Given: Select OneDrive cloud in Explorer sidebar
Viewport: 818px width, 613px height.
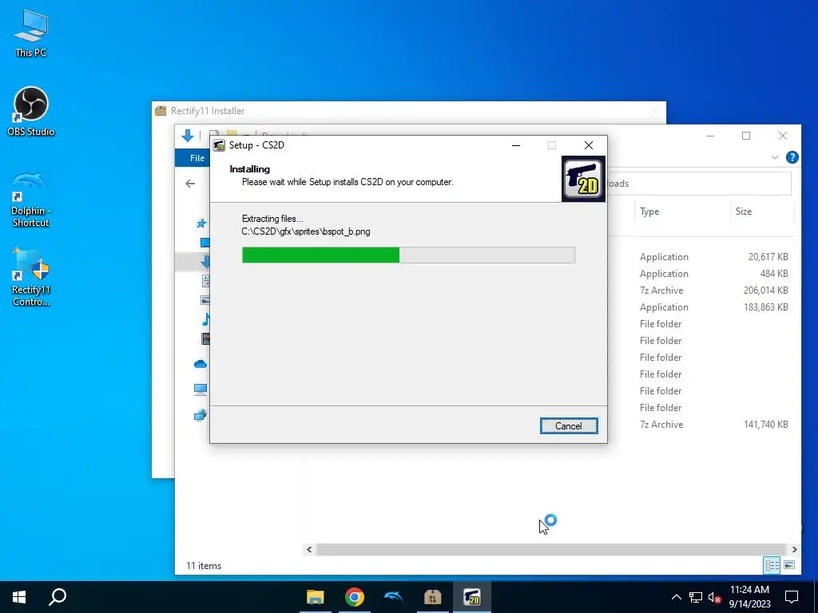Looking at the screenshot, I should tap(201, 364).
